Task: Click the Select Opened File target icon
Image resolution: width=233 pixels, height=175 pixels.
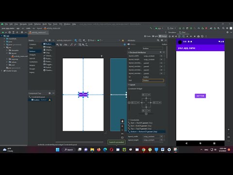Action: [10, 33]
